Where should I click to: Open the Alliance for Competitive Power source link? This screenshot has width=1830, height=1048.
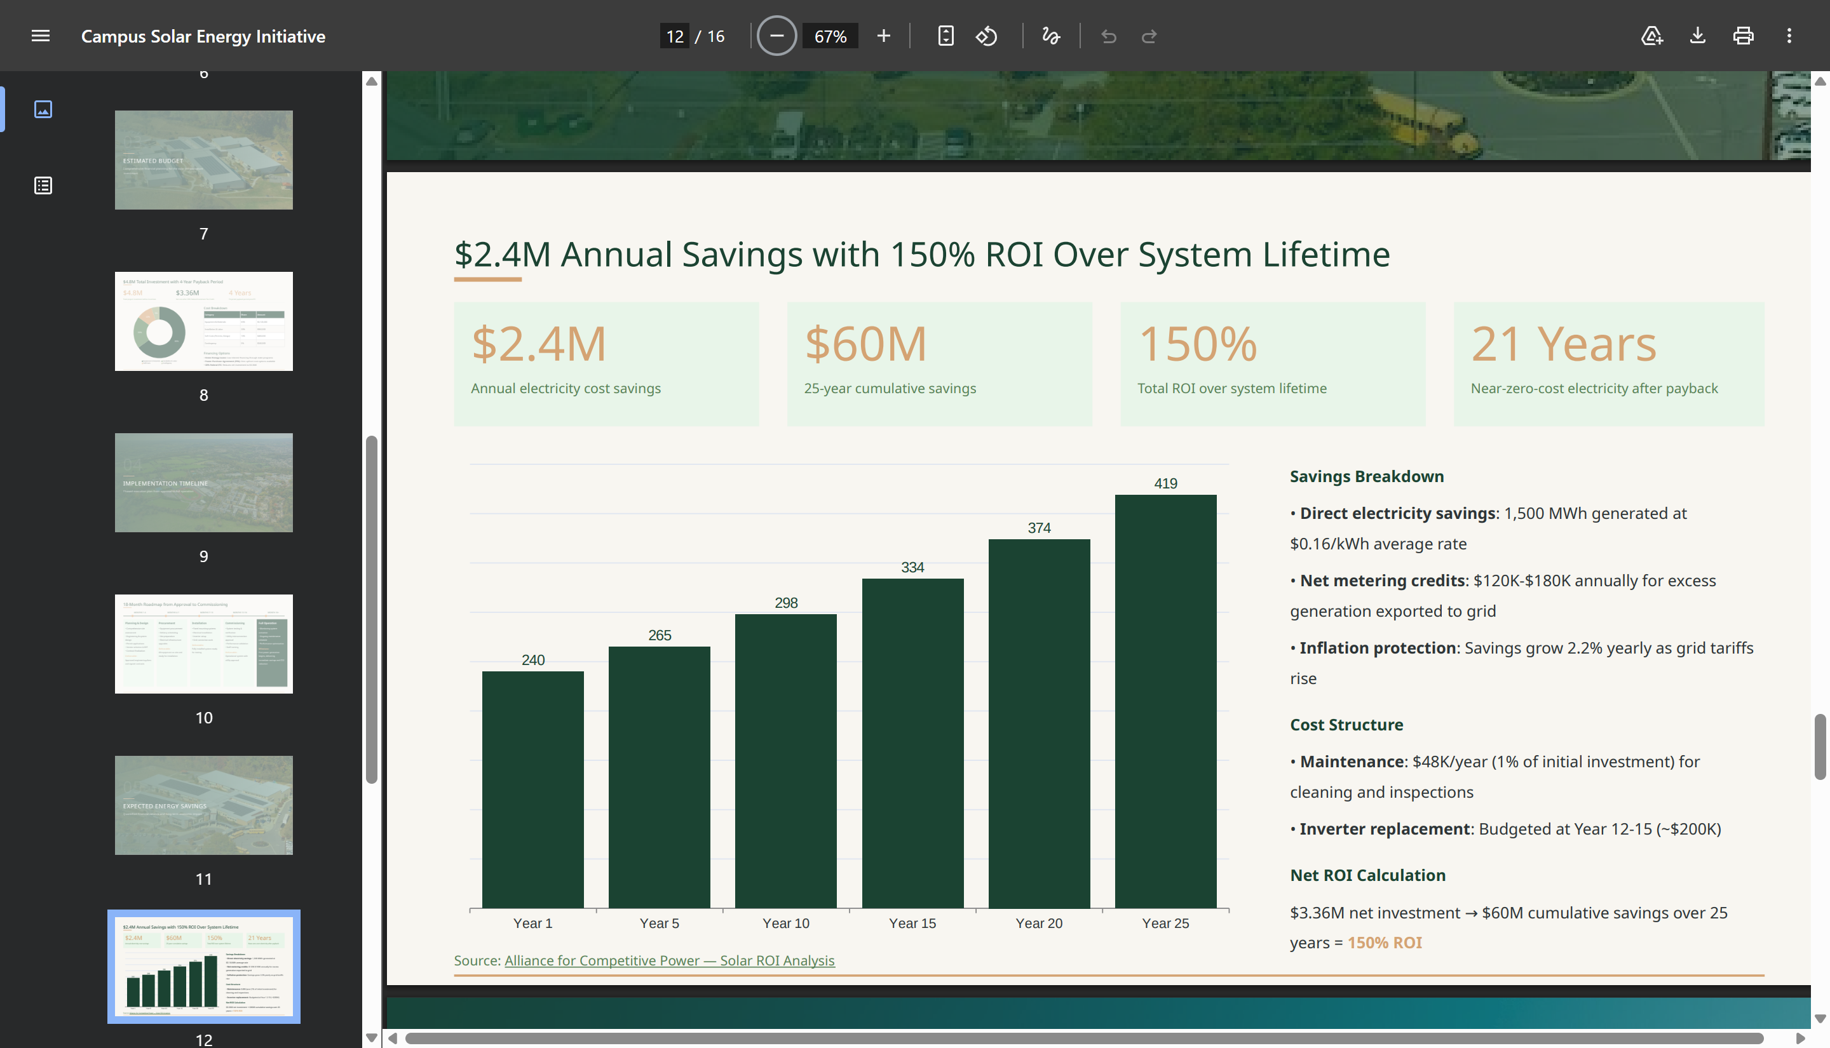pyautogui.click(x=670, y=960)
